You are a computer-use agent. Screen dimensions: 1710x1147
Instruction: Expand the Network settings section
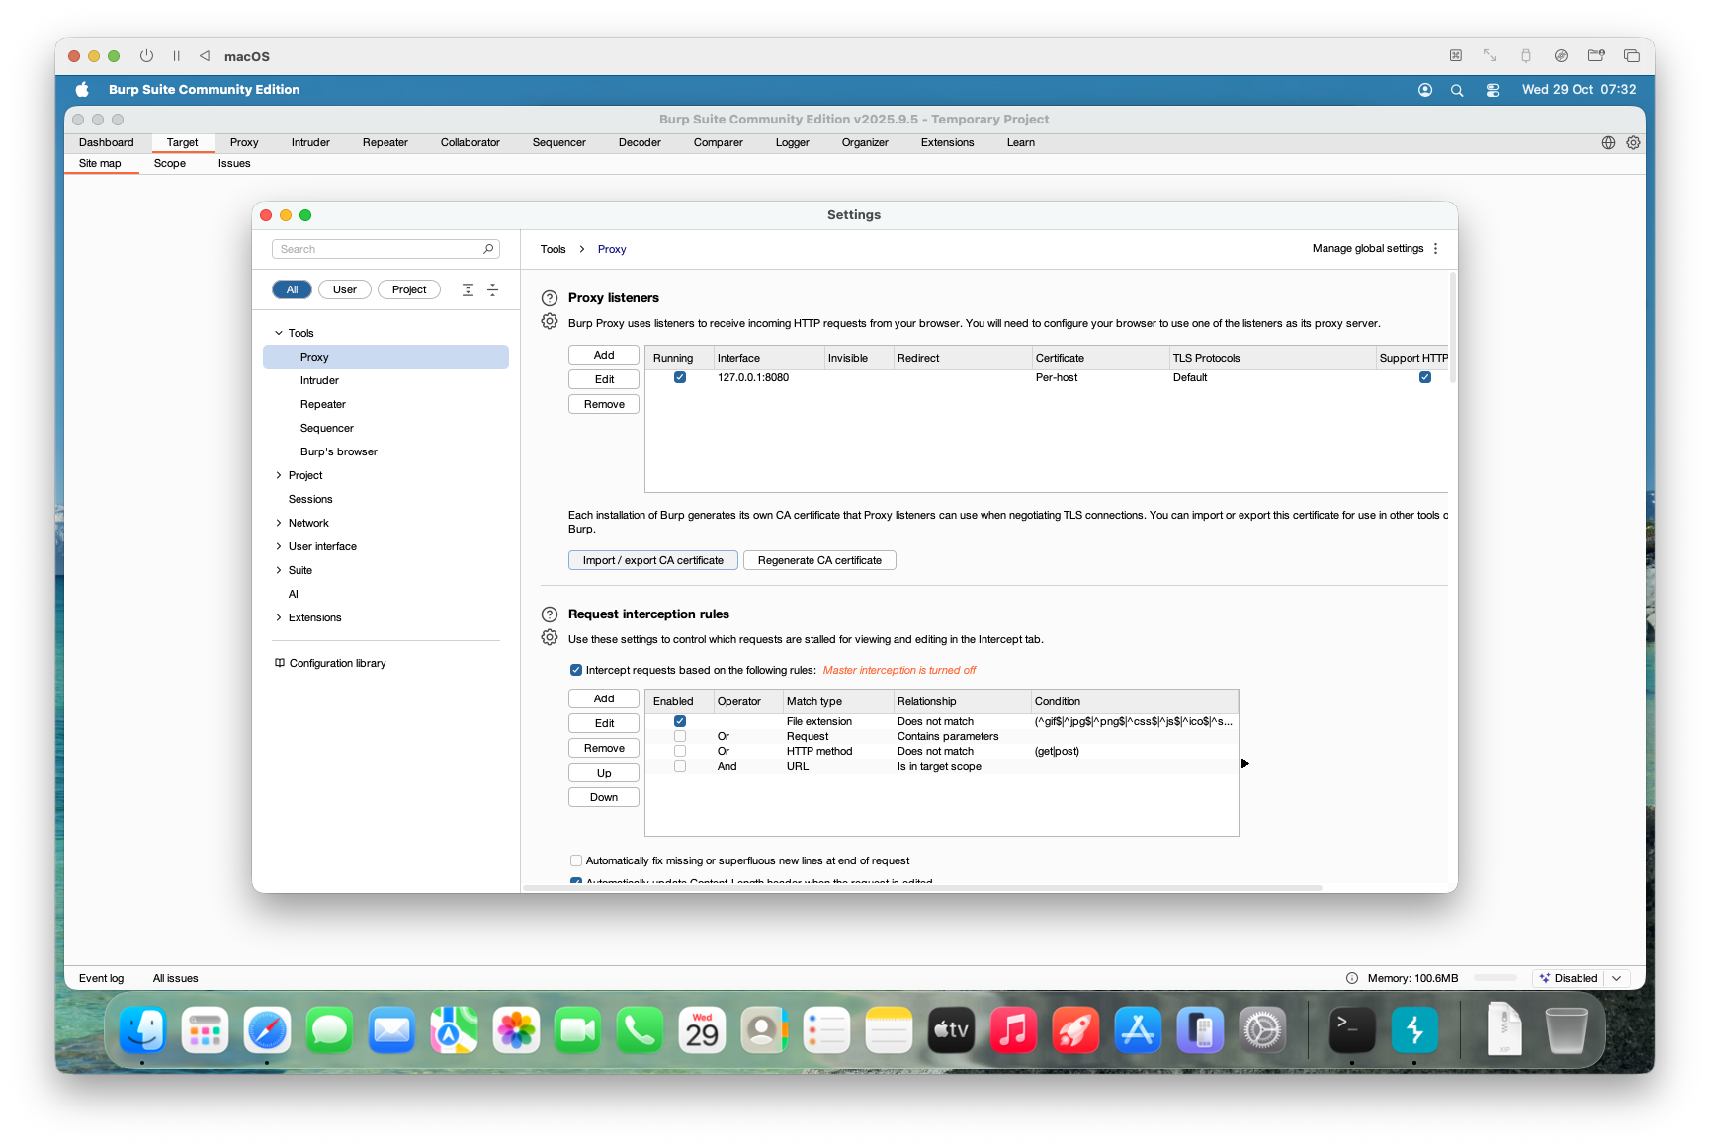[x=279, y=523]
